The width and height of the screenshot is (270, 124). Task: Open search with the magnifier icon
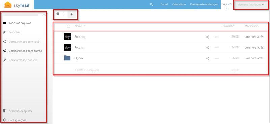151,5
